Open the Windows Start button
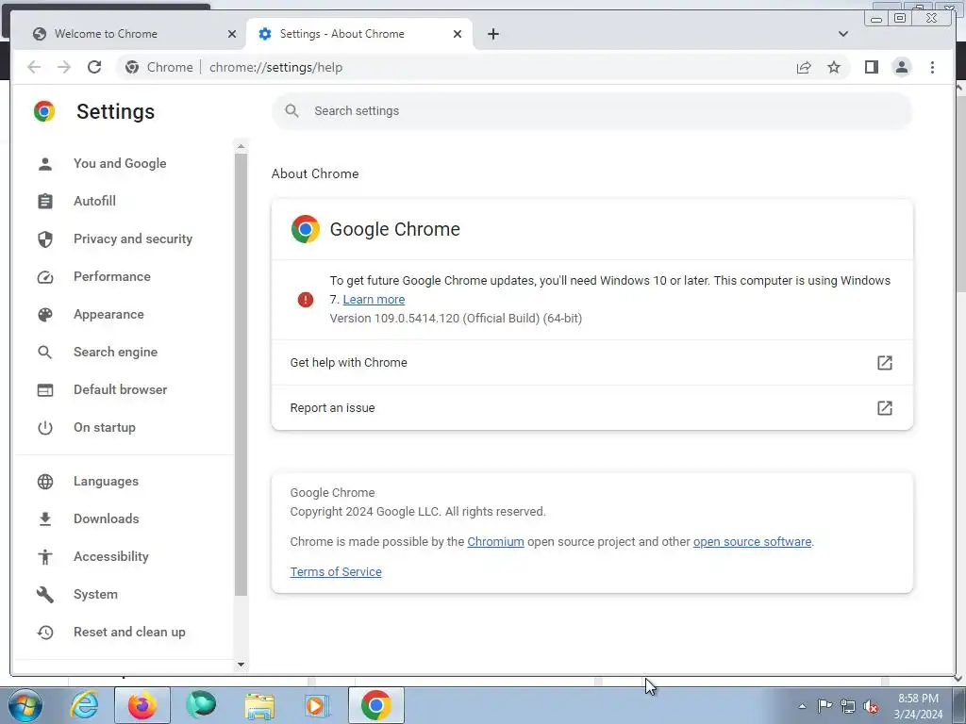This screenshot has height=724, width=966. pyautogui.click(x=25, y=705)
